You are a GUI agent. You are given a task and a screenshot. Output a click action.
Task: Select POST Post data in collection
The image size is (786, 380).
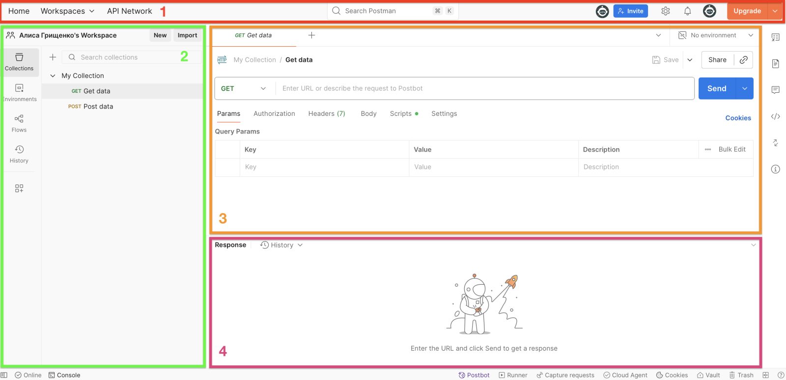pyautogui.click(x=122, y=107)
